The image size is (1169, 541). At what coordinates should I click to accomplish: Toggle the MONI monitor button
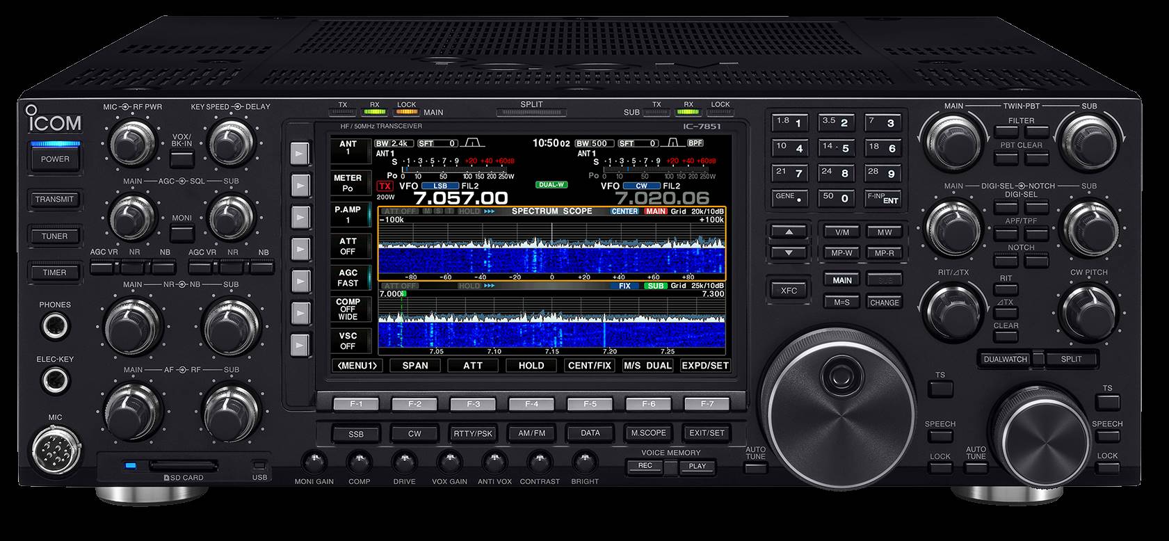click(182, 234)
